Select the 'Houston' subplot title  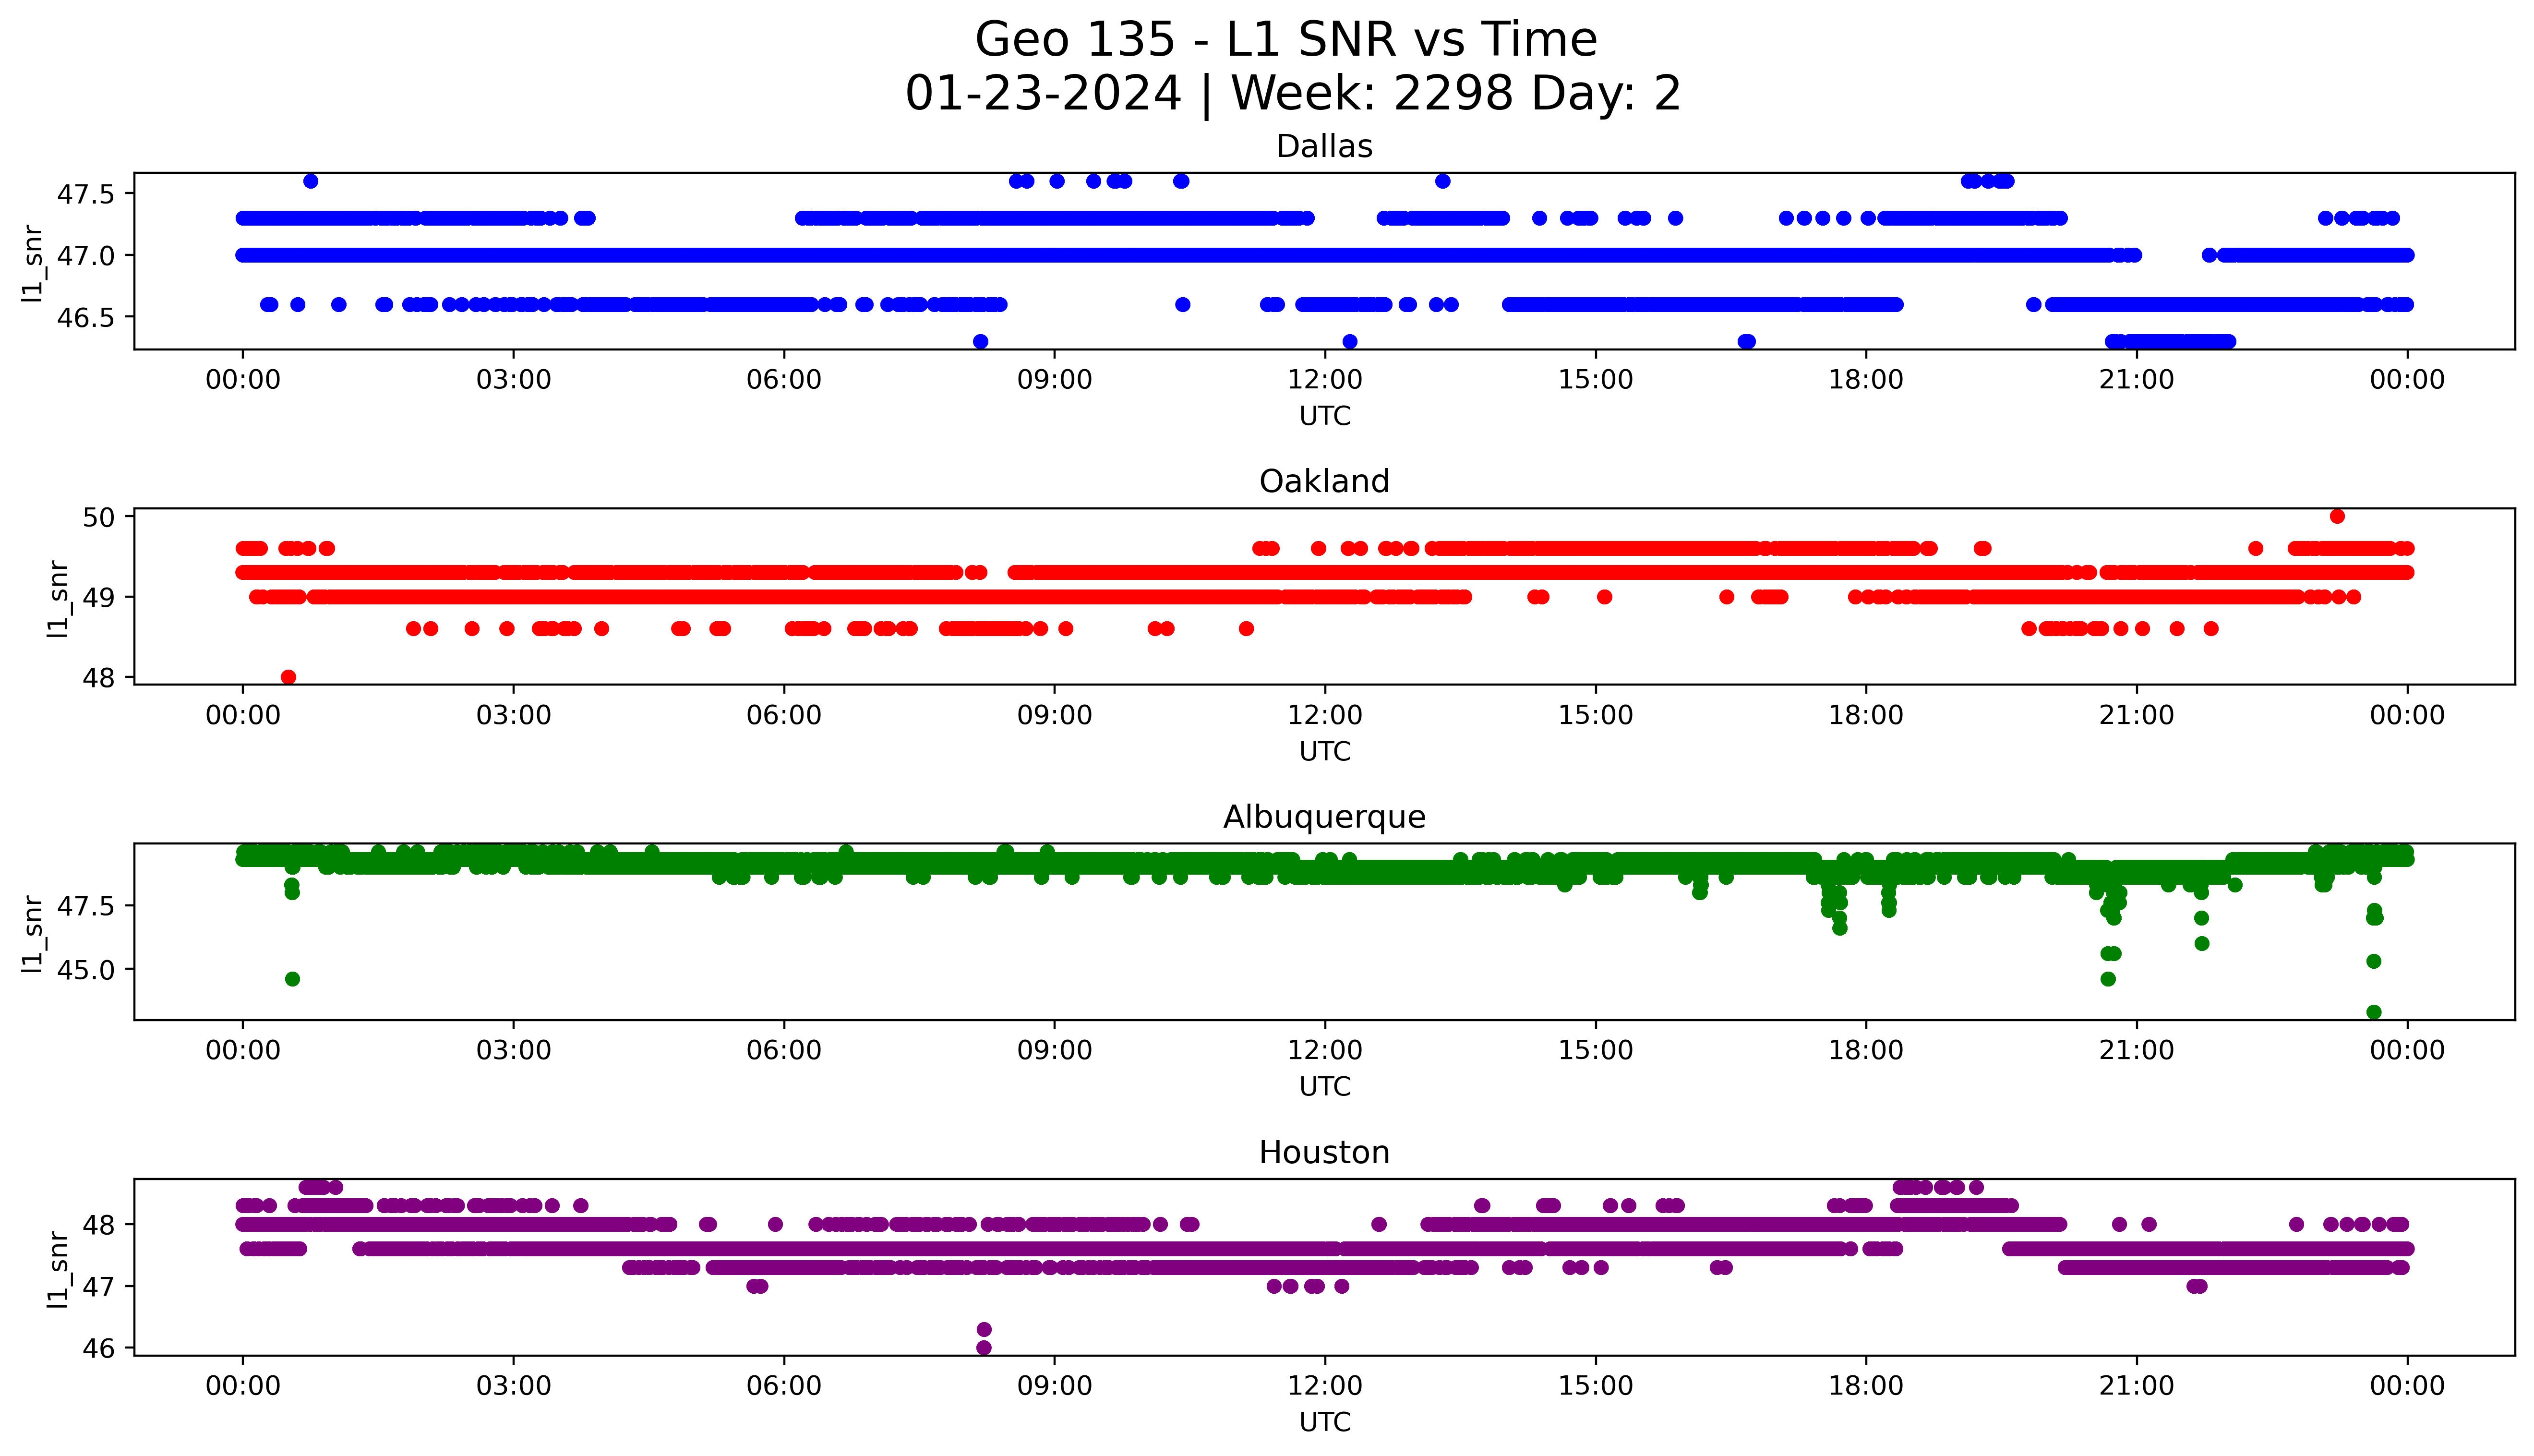tap(1324, 1152)
